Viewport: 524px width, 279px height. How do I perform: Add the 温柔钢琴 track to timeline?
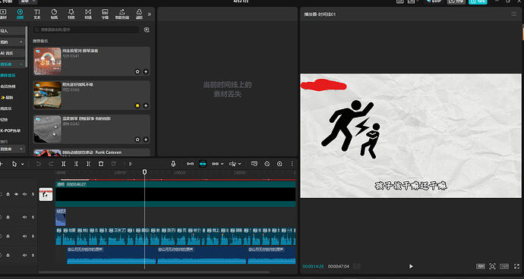click(x=146, y=139)
